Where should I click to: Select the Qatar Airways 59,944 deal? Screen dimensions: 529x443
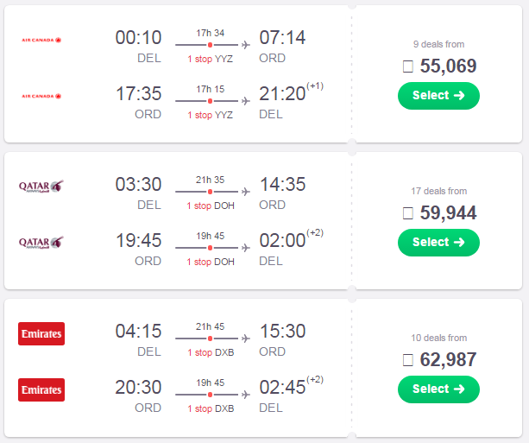coord(438,243)
